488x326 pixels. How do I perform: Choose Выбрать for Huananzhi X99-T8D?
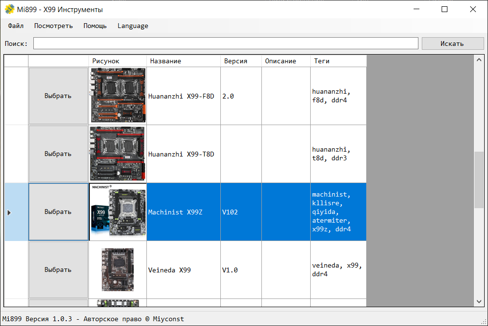tap(58, 154)
